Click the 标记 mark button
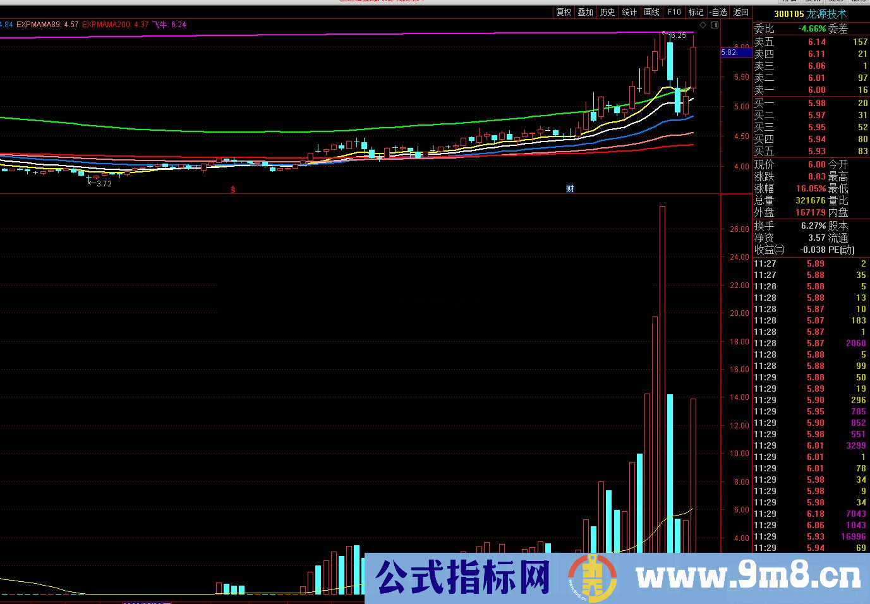 696,12
